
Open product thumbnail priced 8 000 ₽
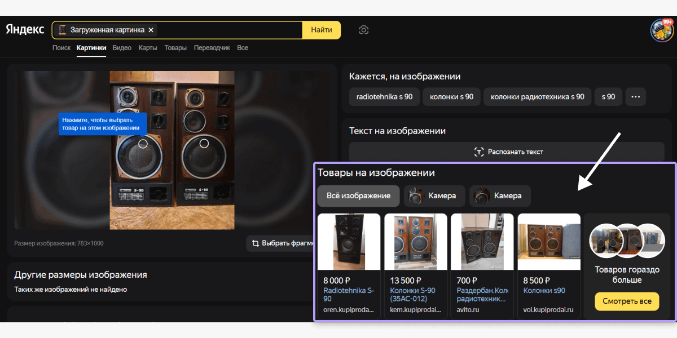[349, 242]
